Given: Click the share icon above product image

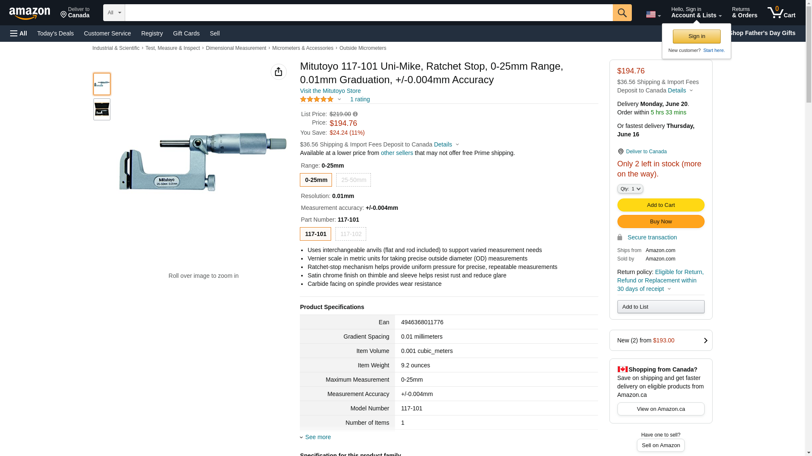Looking at the screenshot, I should pyautogui.click(x=278, y=72).
